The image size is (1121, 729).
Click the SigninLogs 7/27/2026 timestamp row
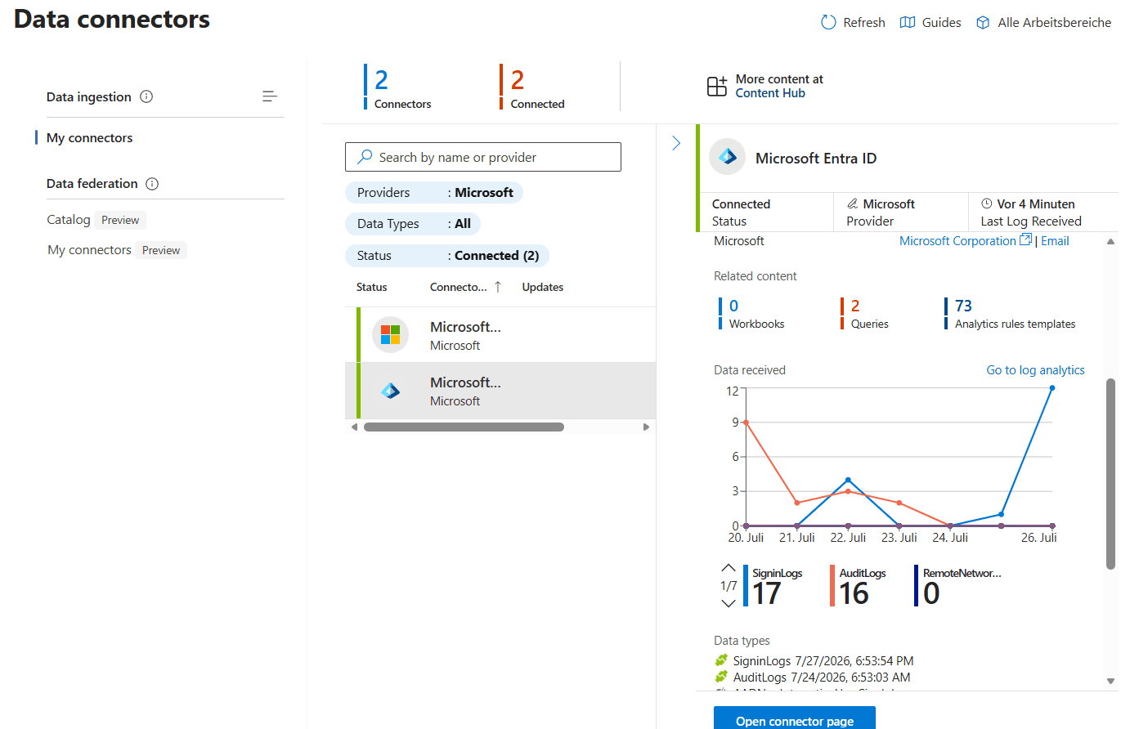[814, 660]
